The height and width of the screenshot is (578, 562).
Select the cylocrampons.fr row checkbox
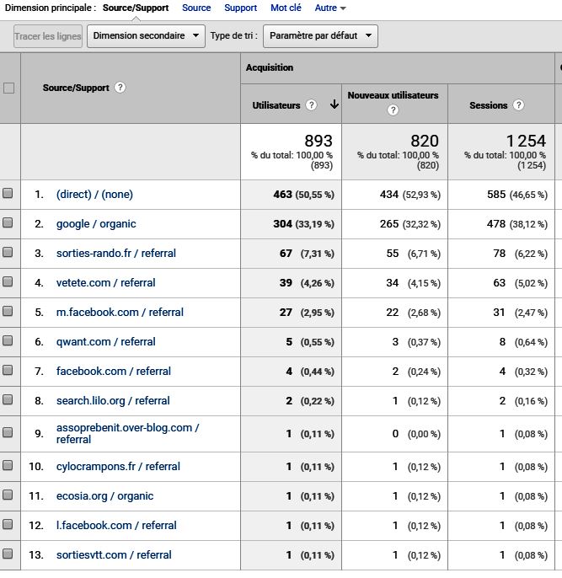pos(8,465)
